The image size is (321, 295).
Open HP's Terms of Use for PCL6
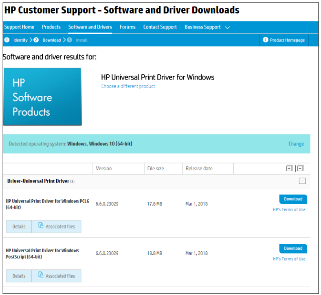point(289,209)
